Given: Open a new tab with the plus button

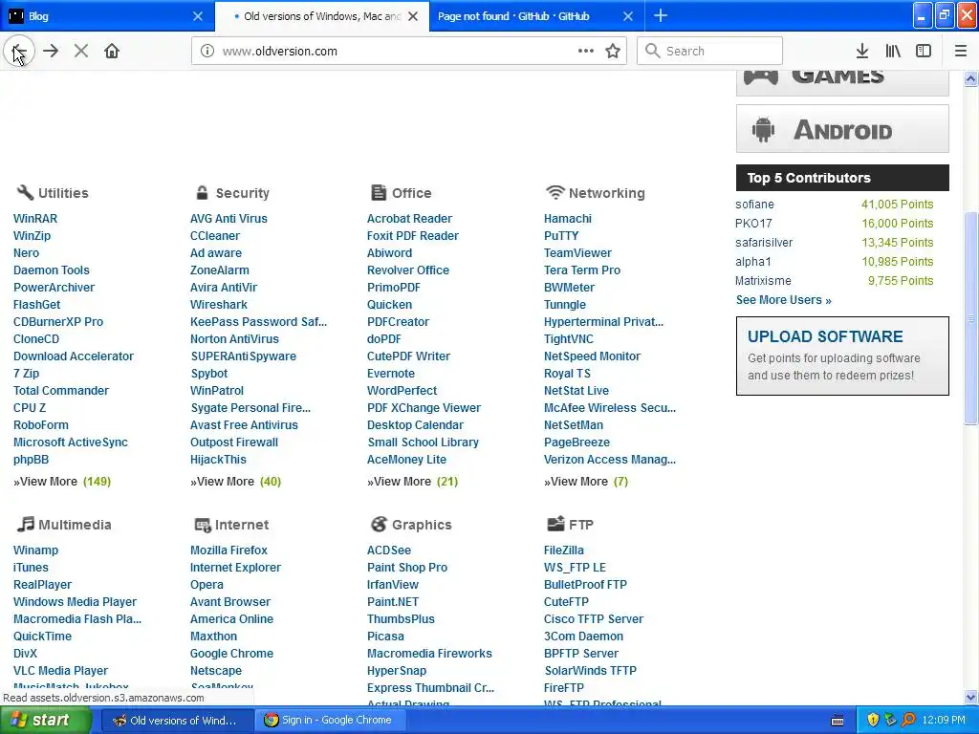Looking at the screenshot, I should click(x=660, y=15).
